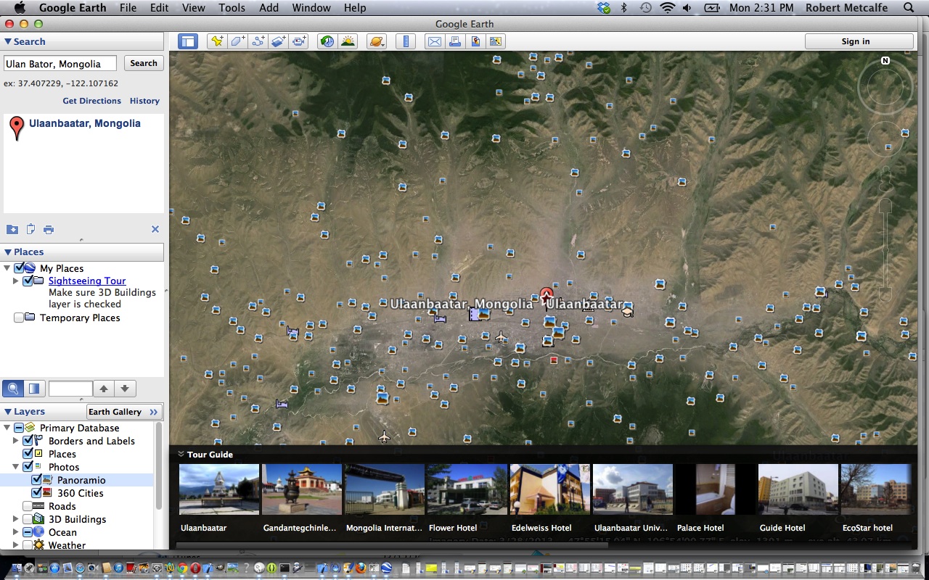Viewport: 929px width, 580px height.
Task: Collapse the Tour Guide panel
Action: (x=181, y=455)
